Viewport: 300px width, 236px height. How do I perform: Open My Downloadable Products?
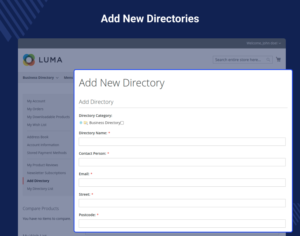(x=48, y=117)
